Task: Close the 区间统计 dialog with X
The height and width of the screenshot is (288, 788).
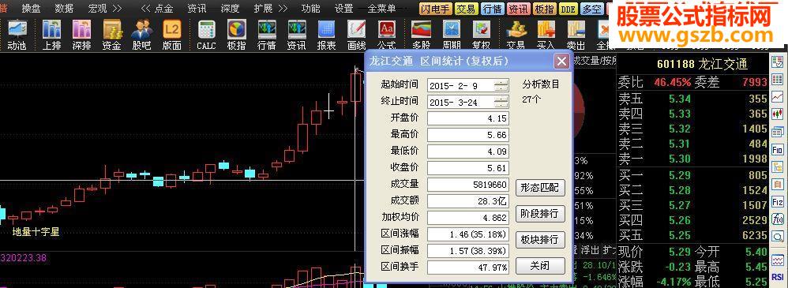Action: [561, 62]
